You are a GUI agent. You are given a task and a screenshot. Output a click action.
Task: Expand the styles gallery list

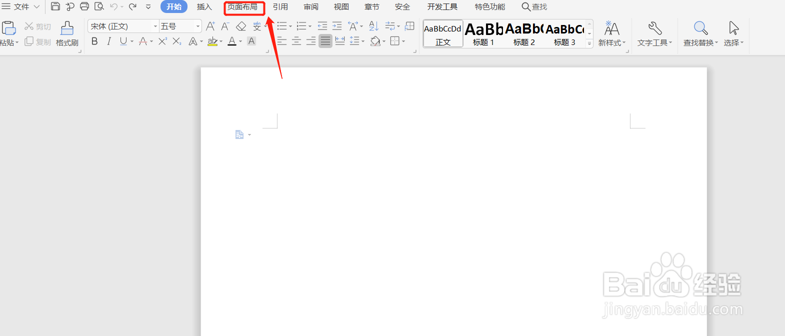(589, 43)
